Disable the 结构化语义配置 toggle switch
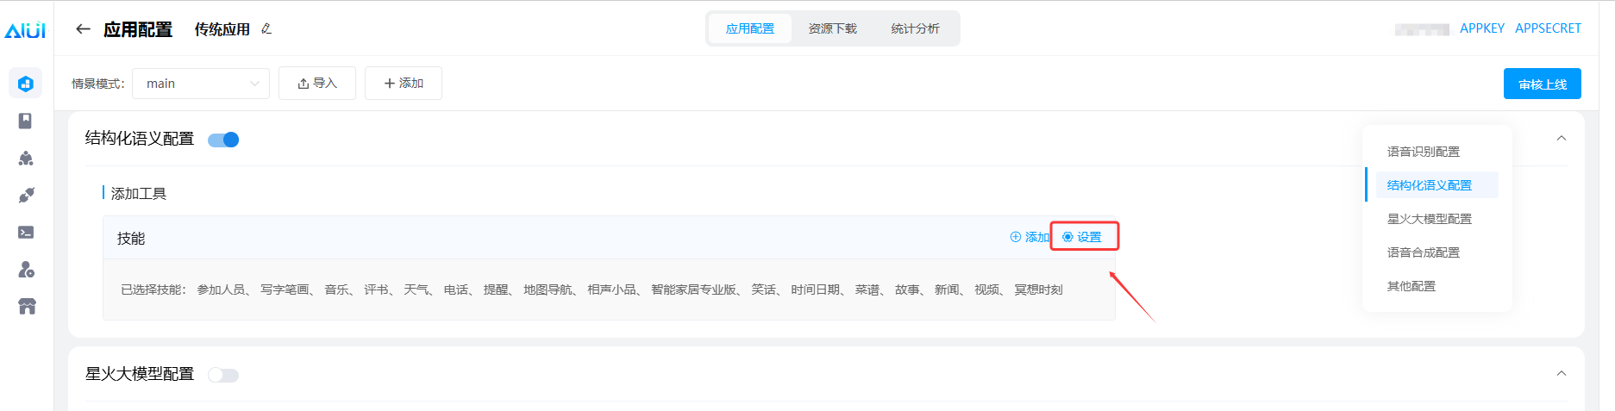This screenshot has height=411, width=1615. [223, 140]
